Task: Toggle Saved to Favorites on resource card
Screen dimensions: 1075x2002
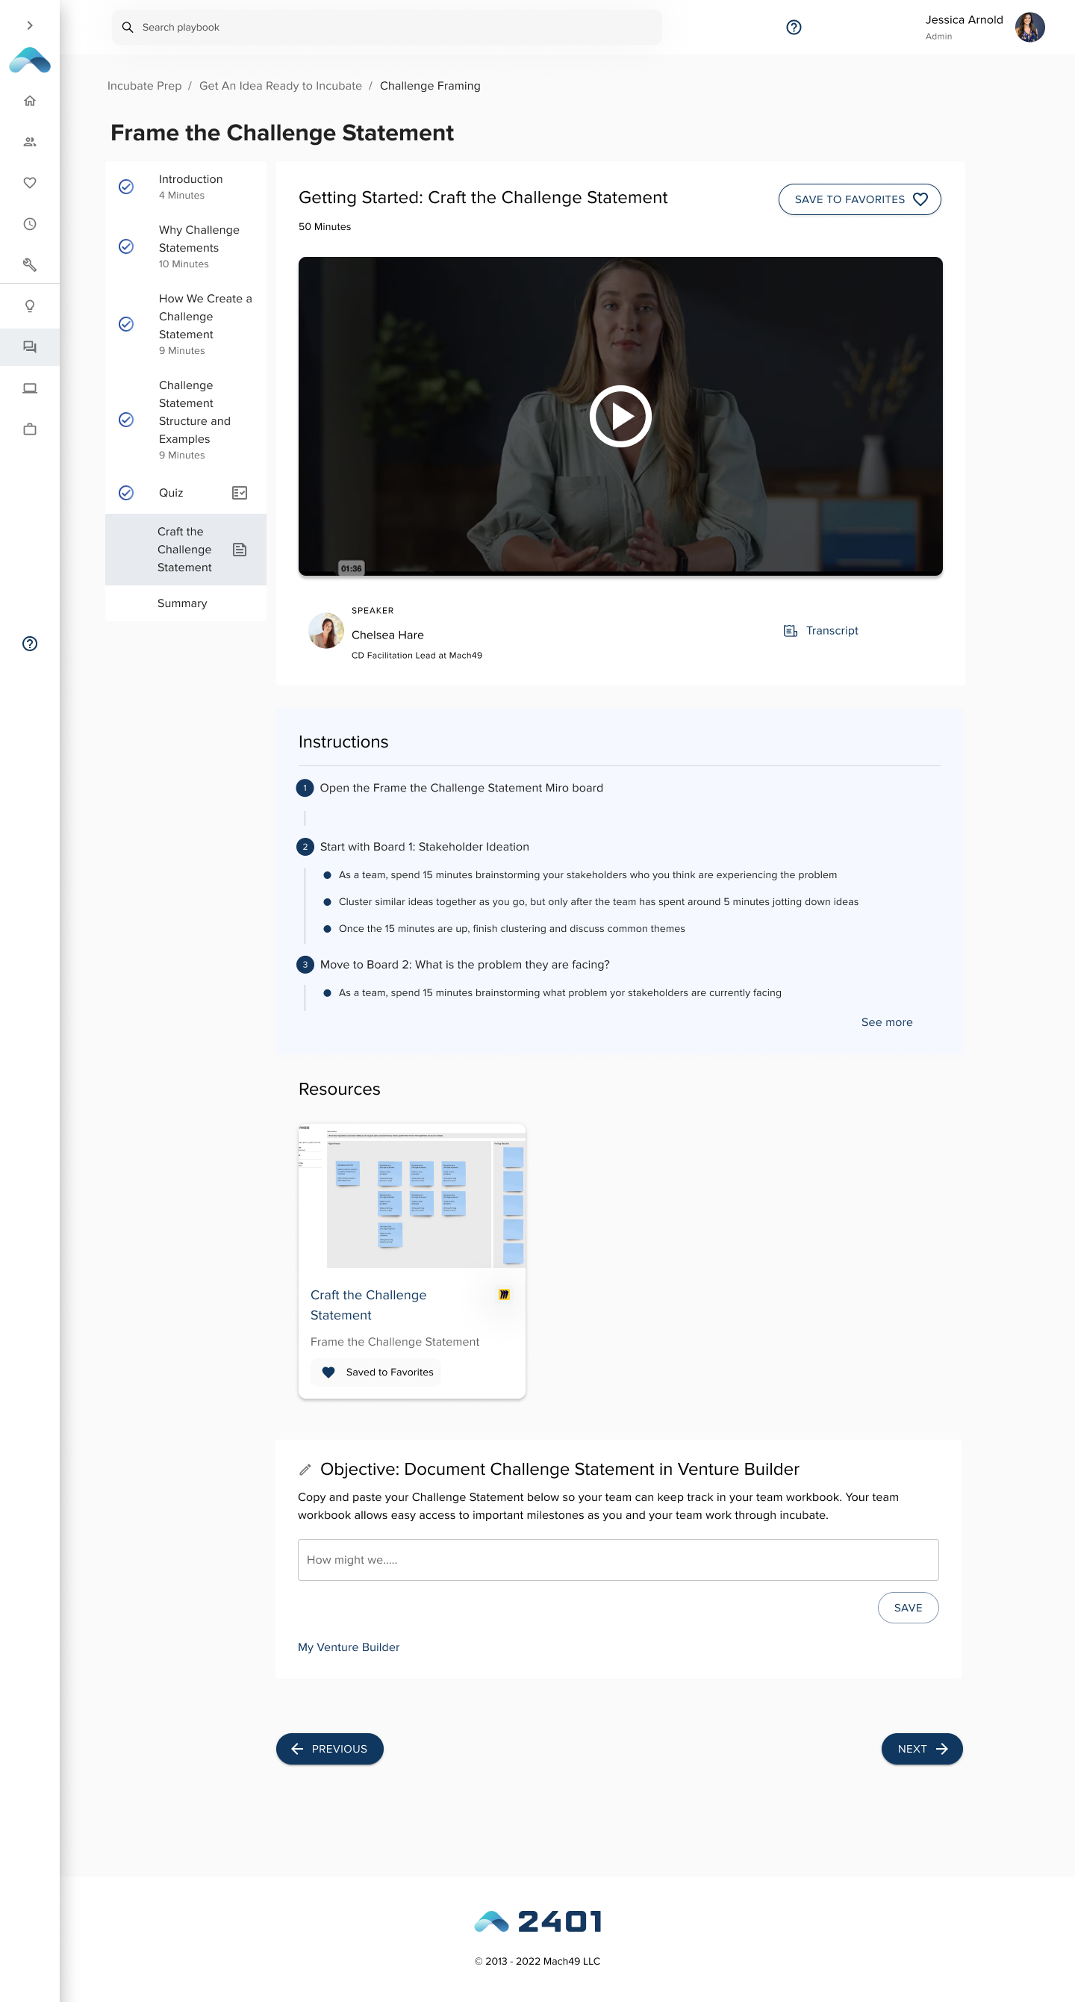Action: [376, 1373]
